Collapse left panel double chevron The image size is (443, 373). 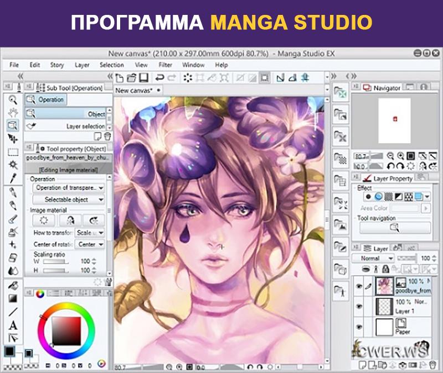20,76
